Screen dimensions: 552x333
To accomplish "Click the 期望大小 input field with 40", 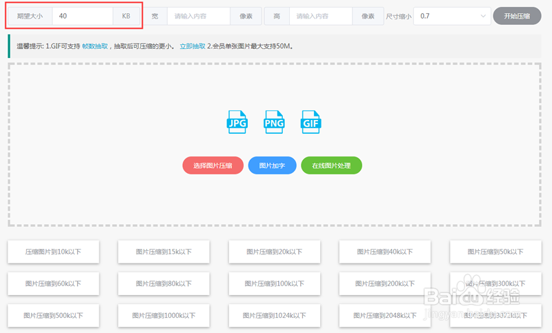I will coord(82,16).
